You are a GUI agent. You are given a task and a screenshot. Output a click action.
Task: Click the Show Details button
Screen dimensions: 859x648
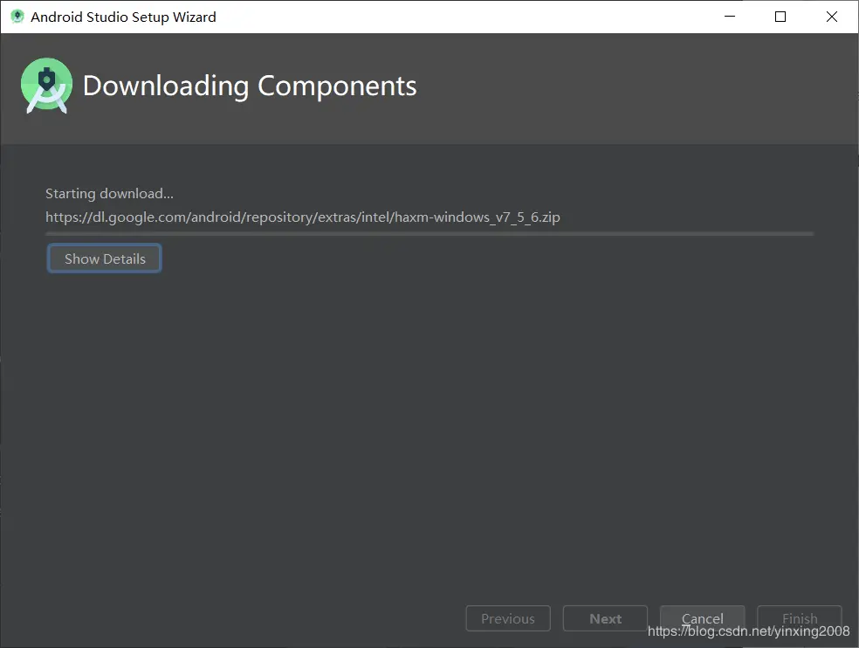pos(104,259)
